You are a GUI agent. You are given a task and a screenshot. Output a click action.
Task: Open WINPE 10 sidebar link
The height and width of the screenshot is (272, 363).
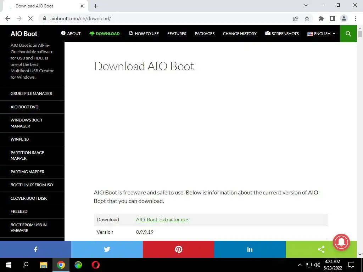click(20, 139)
